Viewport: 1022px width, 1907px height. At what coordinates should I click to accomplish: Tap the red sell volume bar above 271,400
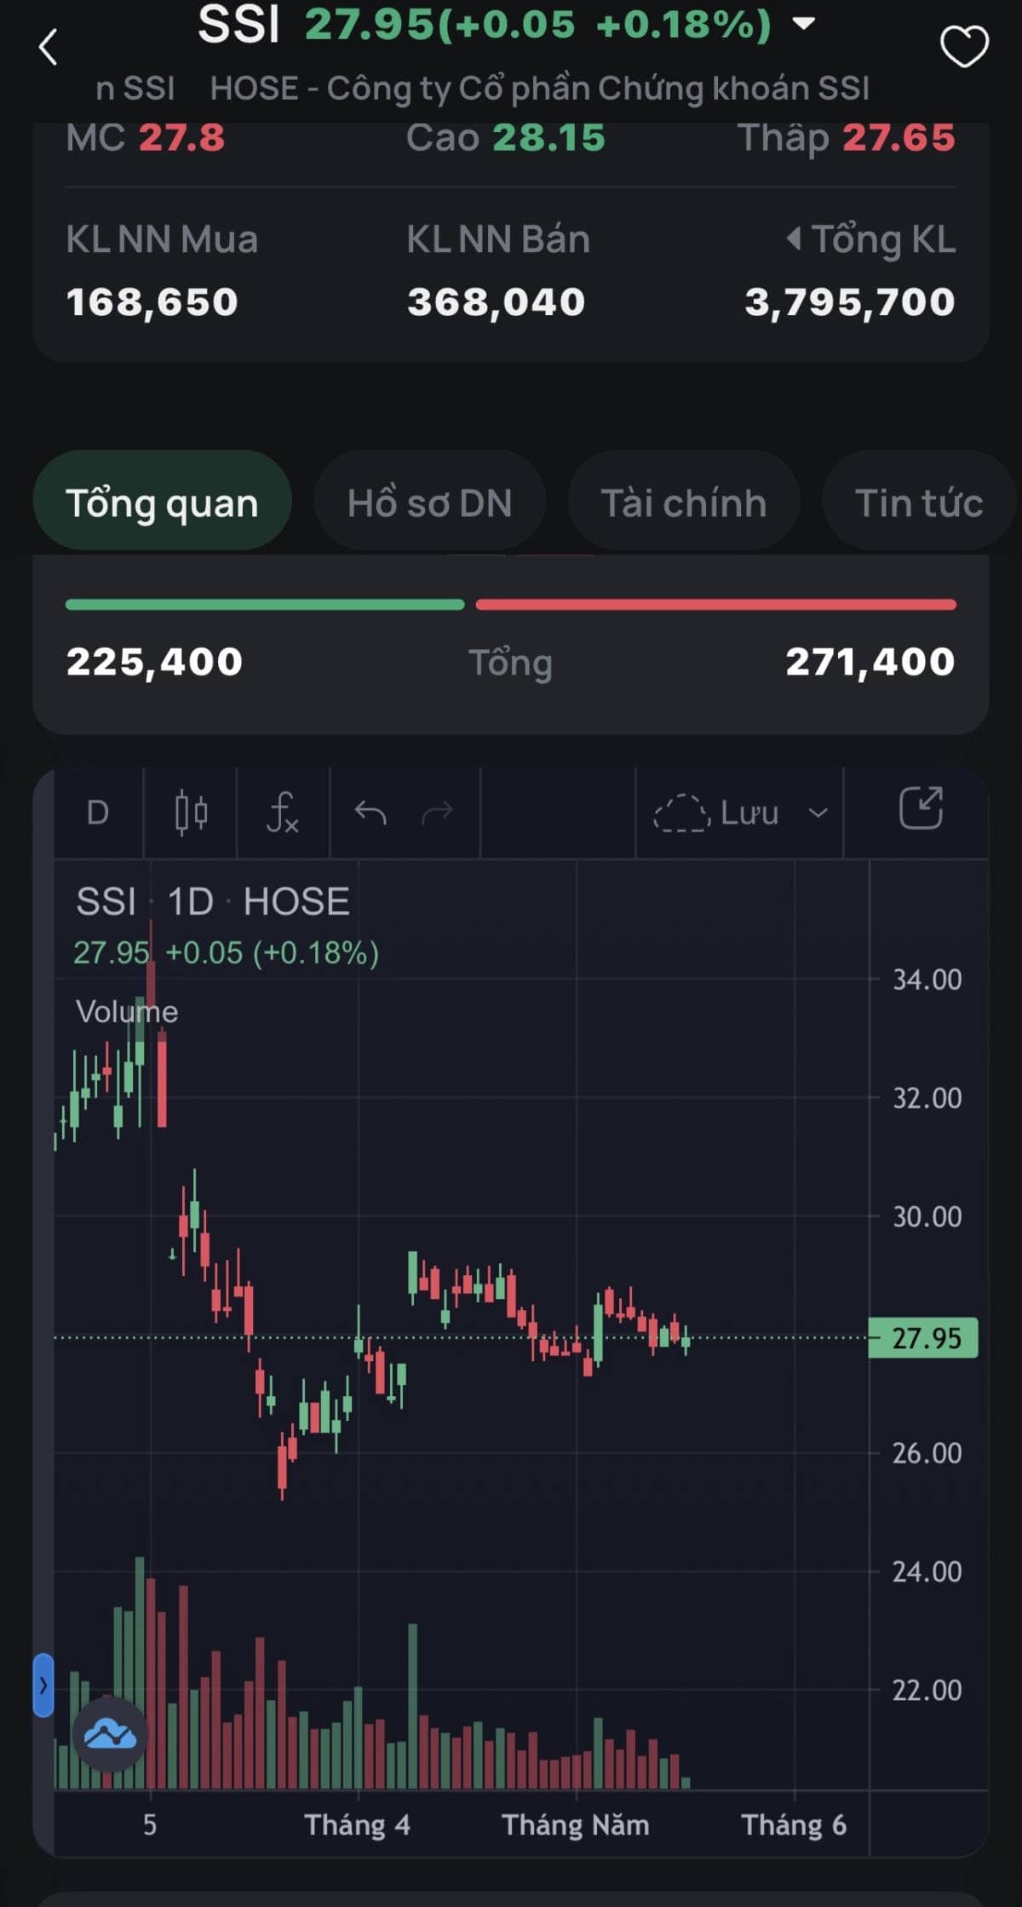[716, 604]
